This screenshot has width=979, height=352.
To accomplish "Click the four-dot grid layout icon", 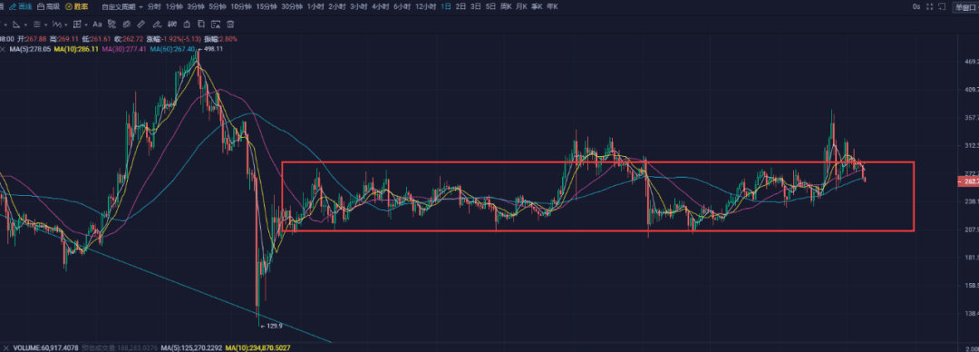I will pyautogui.click(x=930, y=6).
